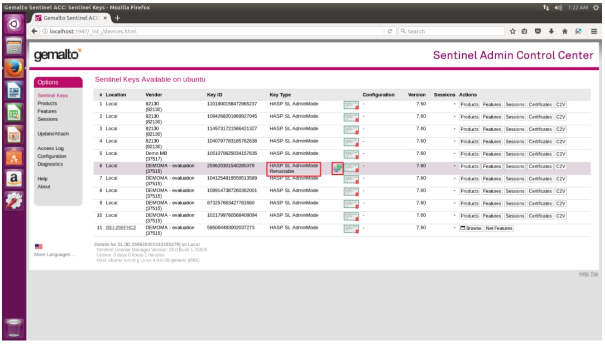Click the rehost icon in row 6

pos(338,169)
